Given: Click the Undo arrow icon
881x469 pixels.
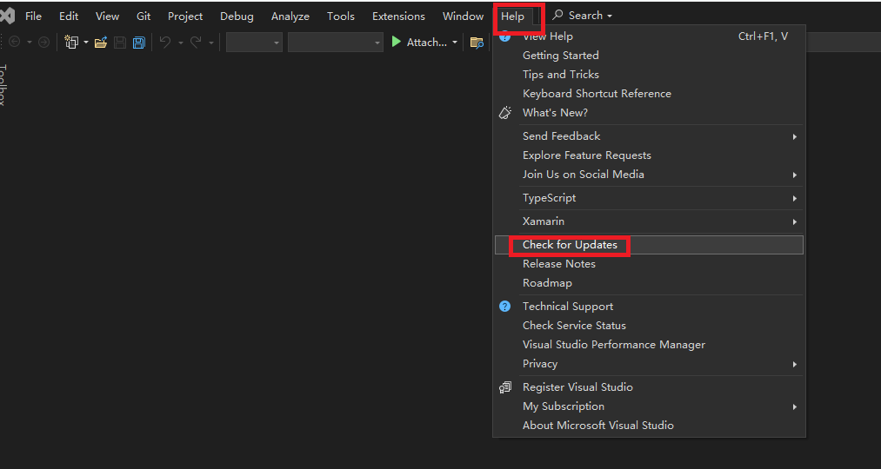Looking at the screenshot, I should tap(165, 42).
